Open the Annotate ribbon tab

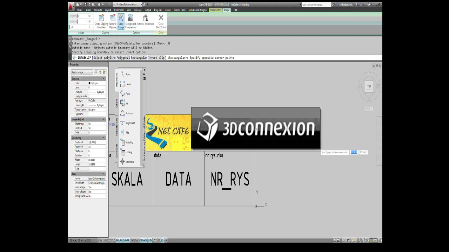click(98, 10)
